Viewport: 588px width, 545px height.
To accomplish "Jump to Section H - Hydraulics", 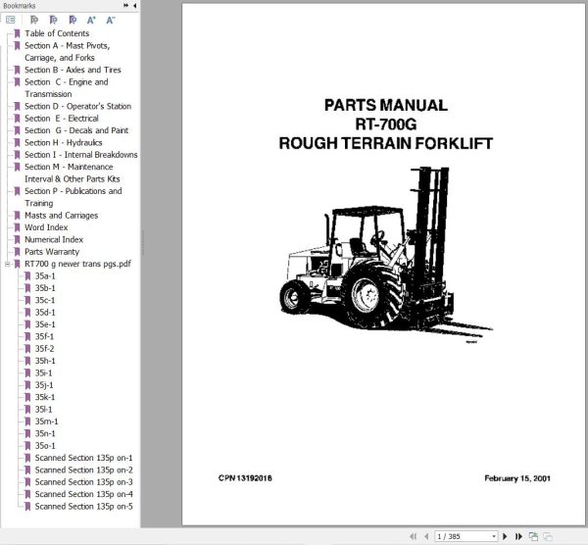I will tap(64, 142).
